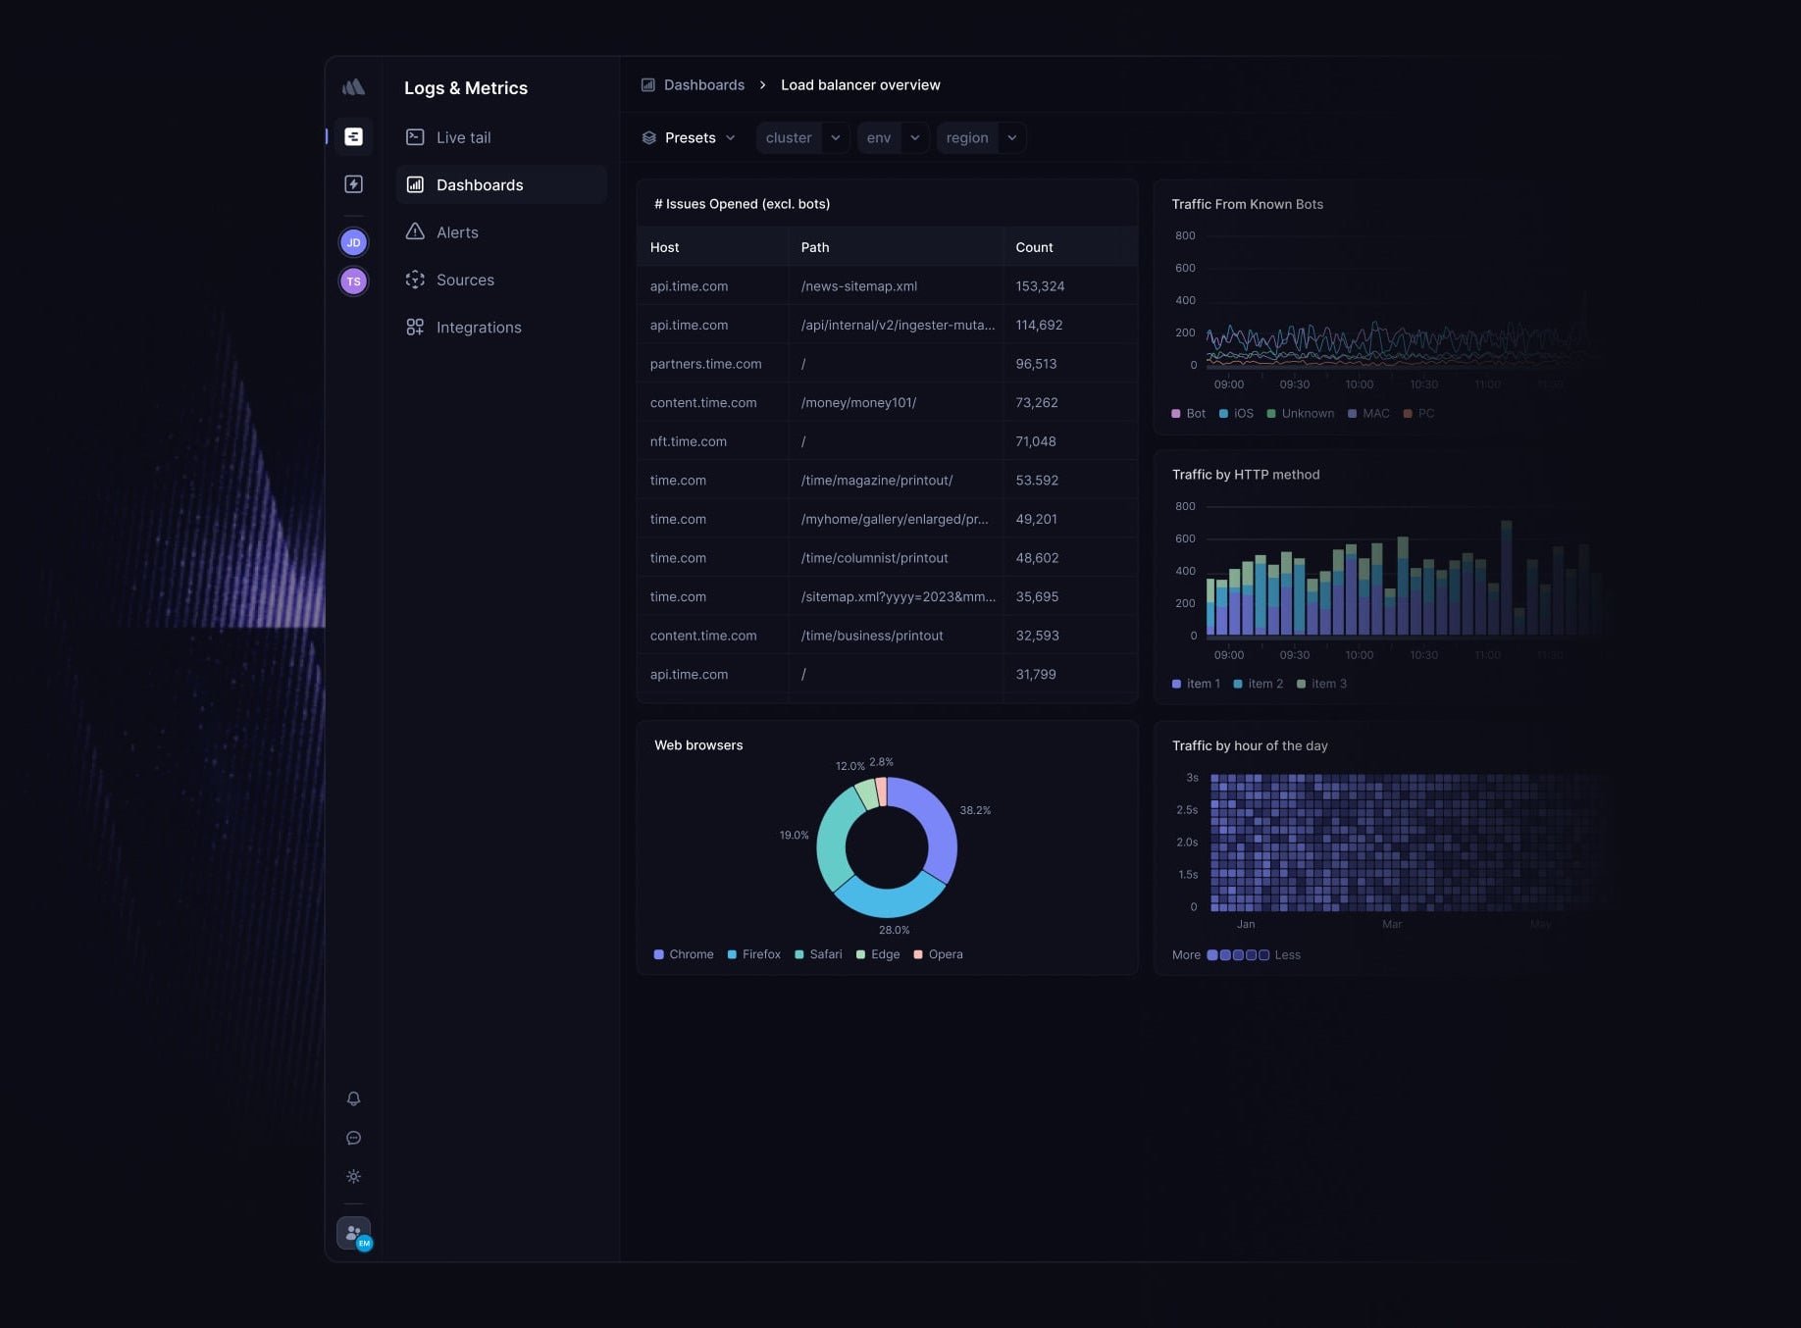Open the notifications bell icon
Screen dimensions: 1801x1328
tap(353, 1098)
